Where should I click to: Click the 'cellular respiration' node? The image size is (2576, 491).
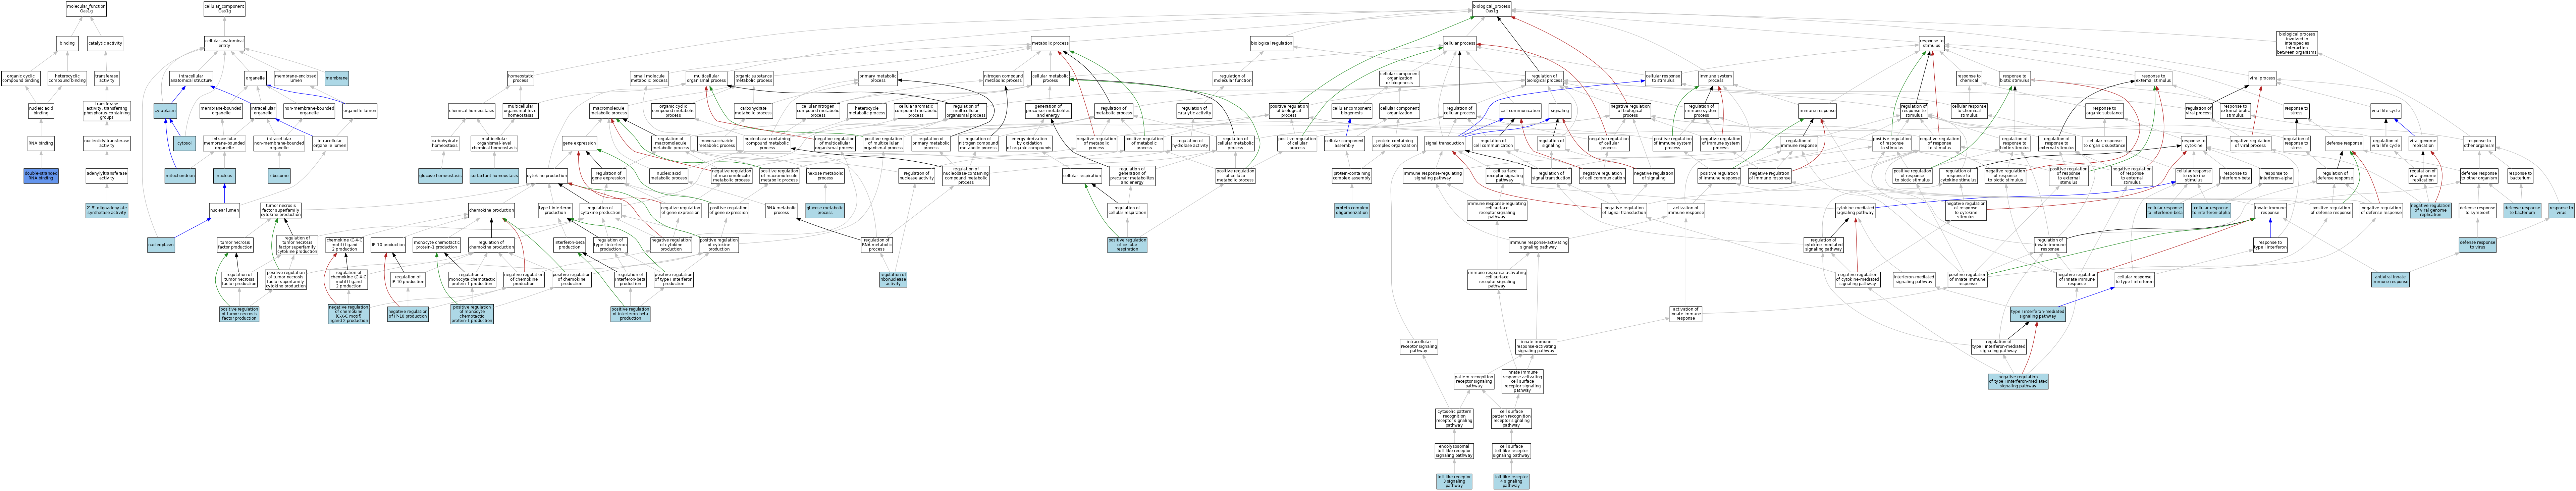1082,176
